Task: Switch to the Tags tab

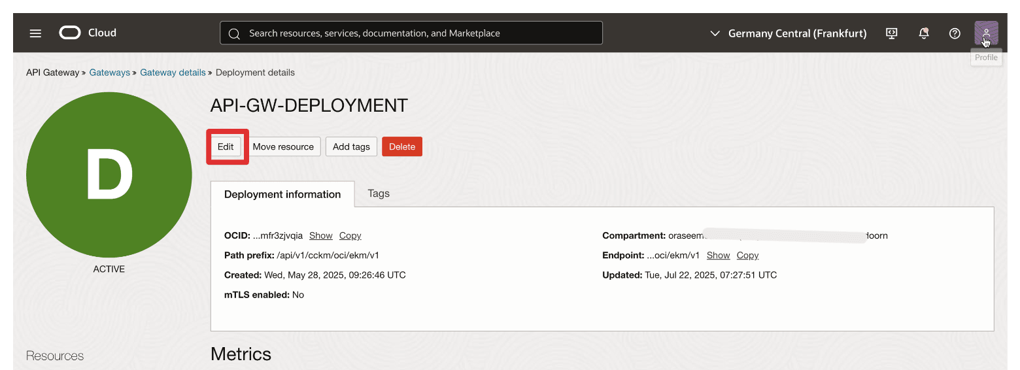Action: coord(379,193)
